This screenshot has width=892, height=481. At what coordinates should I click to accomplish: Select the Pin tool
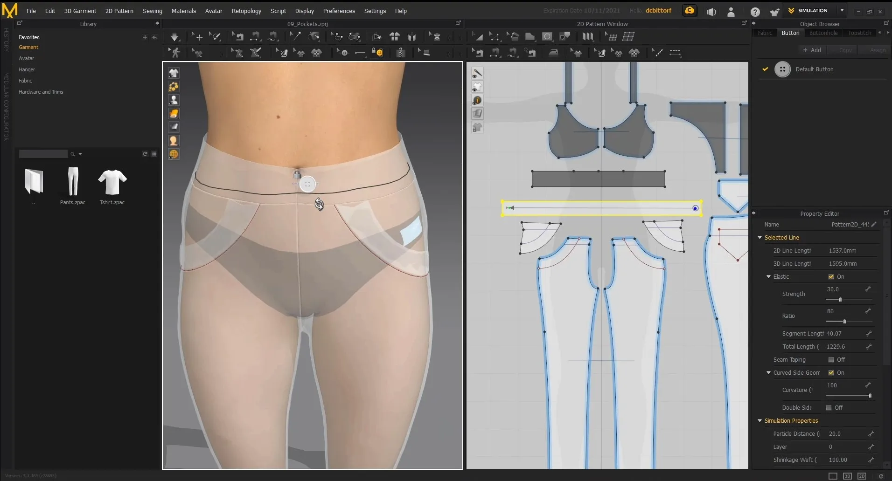tap(296, 36)
